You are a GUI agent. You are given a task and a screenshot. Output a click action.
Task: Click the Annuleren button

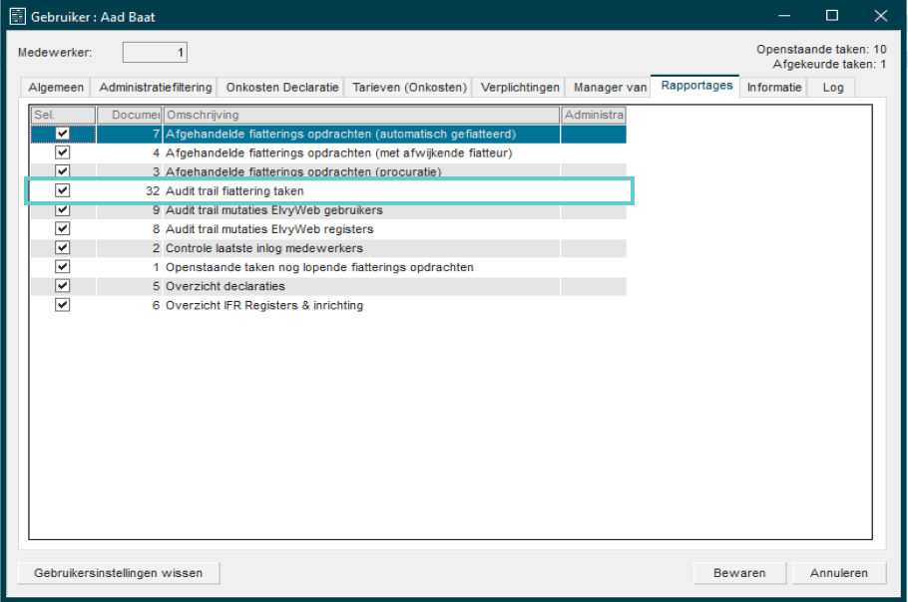click(838, 573)
